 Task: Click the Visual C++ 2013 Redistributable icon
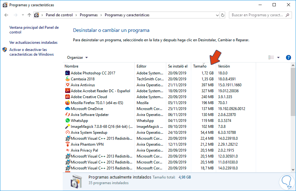(x=67, y=156)
